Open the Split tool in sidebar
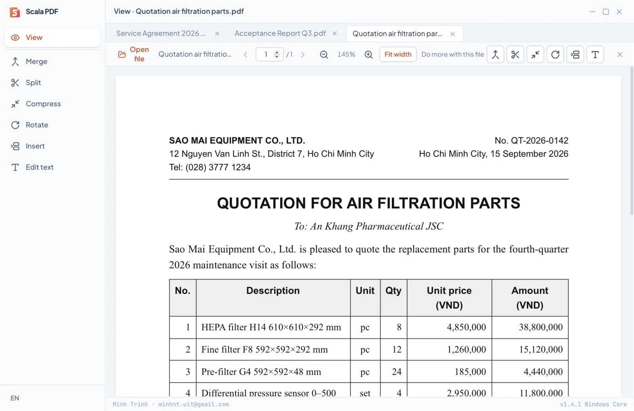 coord(52,82)
